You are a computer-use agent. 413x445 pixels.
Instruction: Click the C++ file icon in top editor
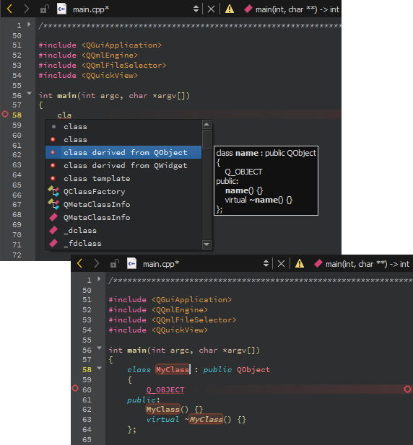click(x=61, y=9)
